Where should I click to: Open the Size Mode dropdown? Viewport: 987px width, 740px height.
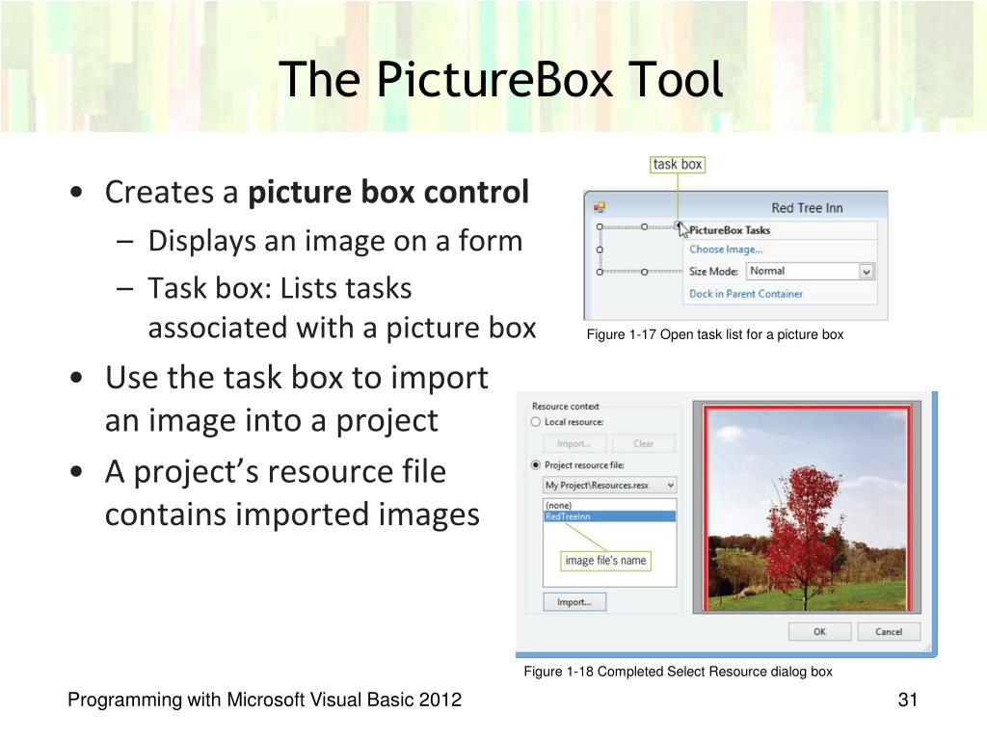coord(812,271)
